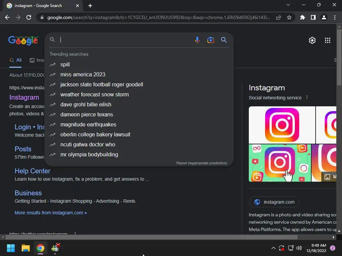This screenshot has height=256, width=342.
Task: Click the voice search microphone icon
Action: (197, 40)
